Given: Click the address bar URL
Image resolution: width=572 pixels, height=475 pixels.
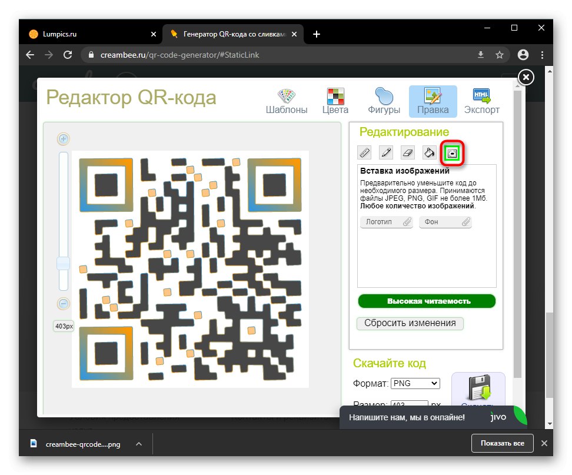Looking at the screenshot, I should click(x=179, y=55).
